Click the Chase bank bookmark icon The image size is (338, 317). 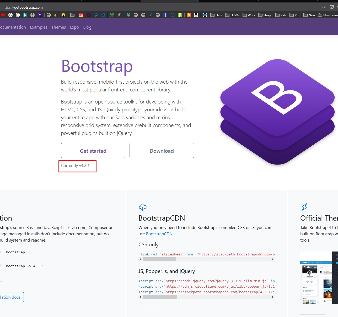103,15
